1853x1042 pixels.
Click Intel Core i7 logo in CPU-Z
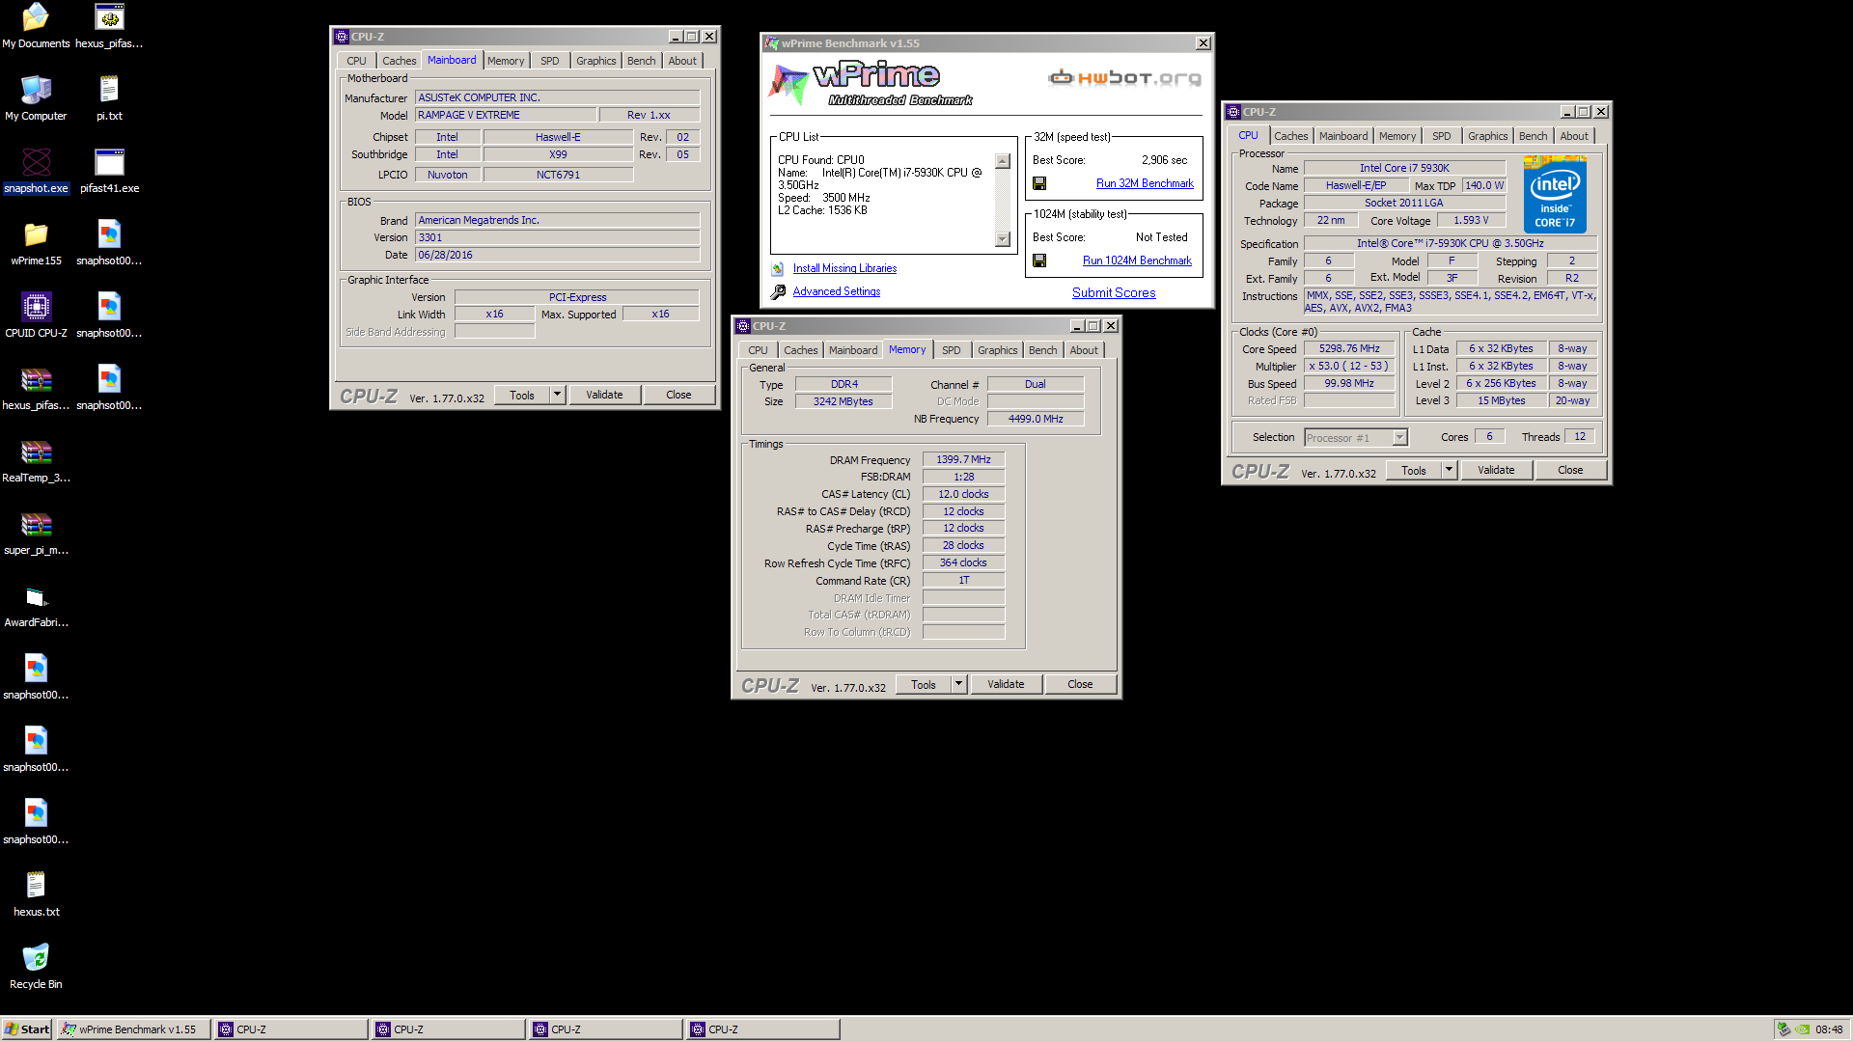[x=1555, y=195]
